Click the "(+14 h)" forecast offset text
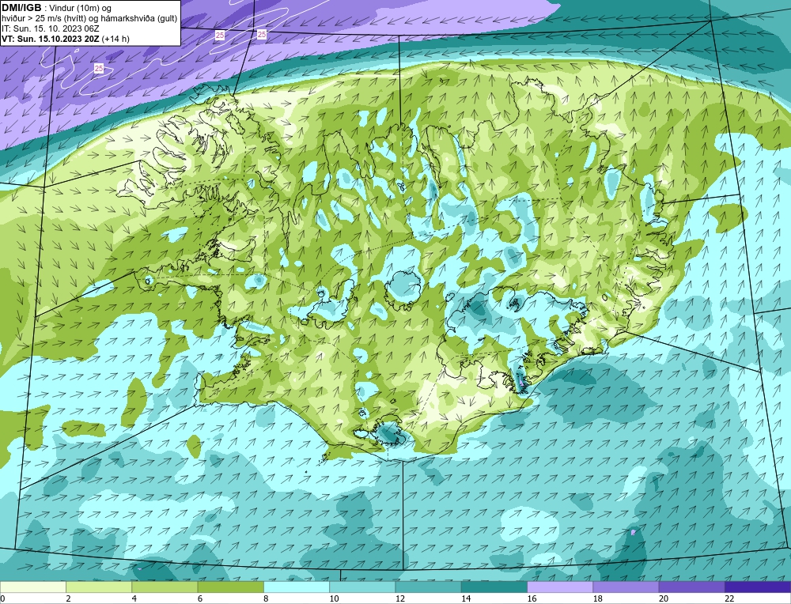 coord(115,39)
